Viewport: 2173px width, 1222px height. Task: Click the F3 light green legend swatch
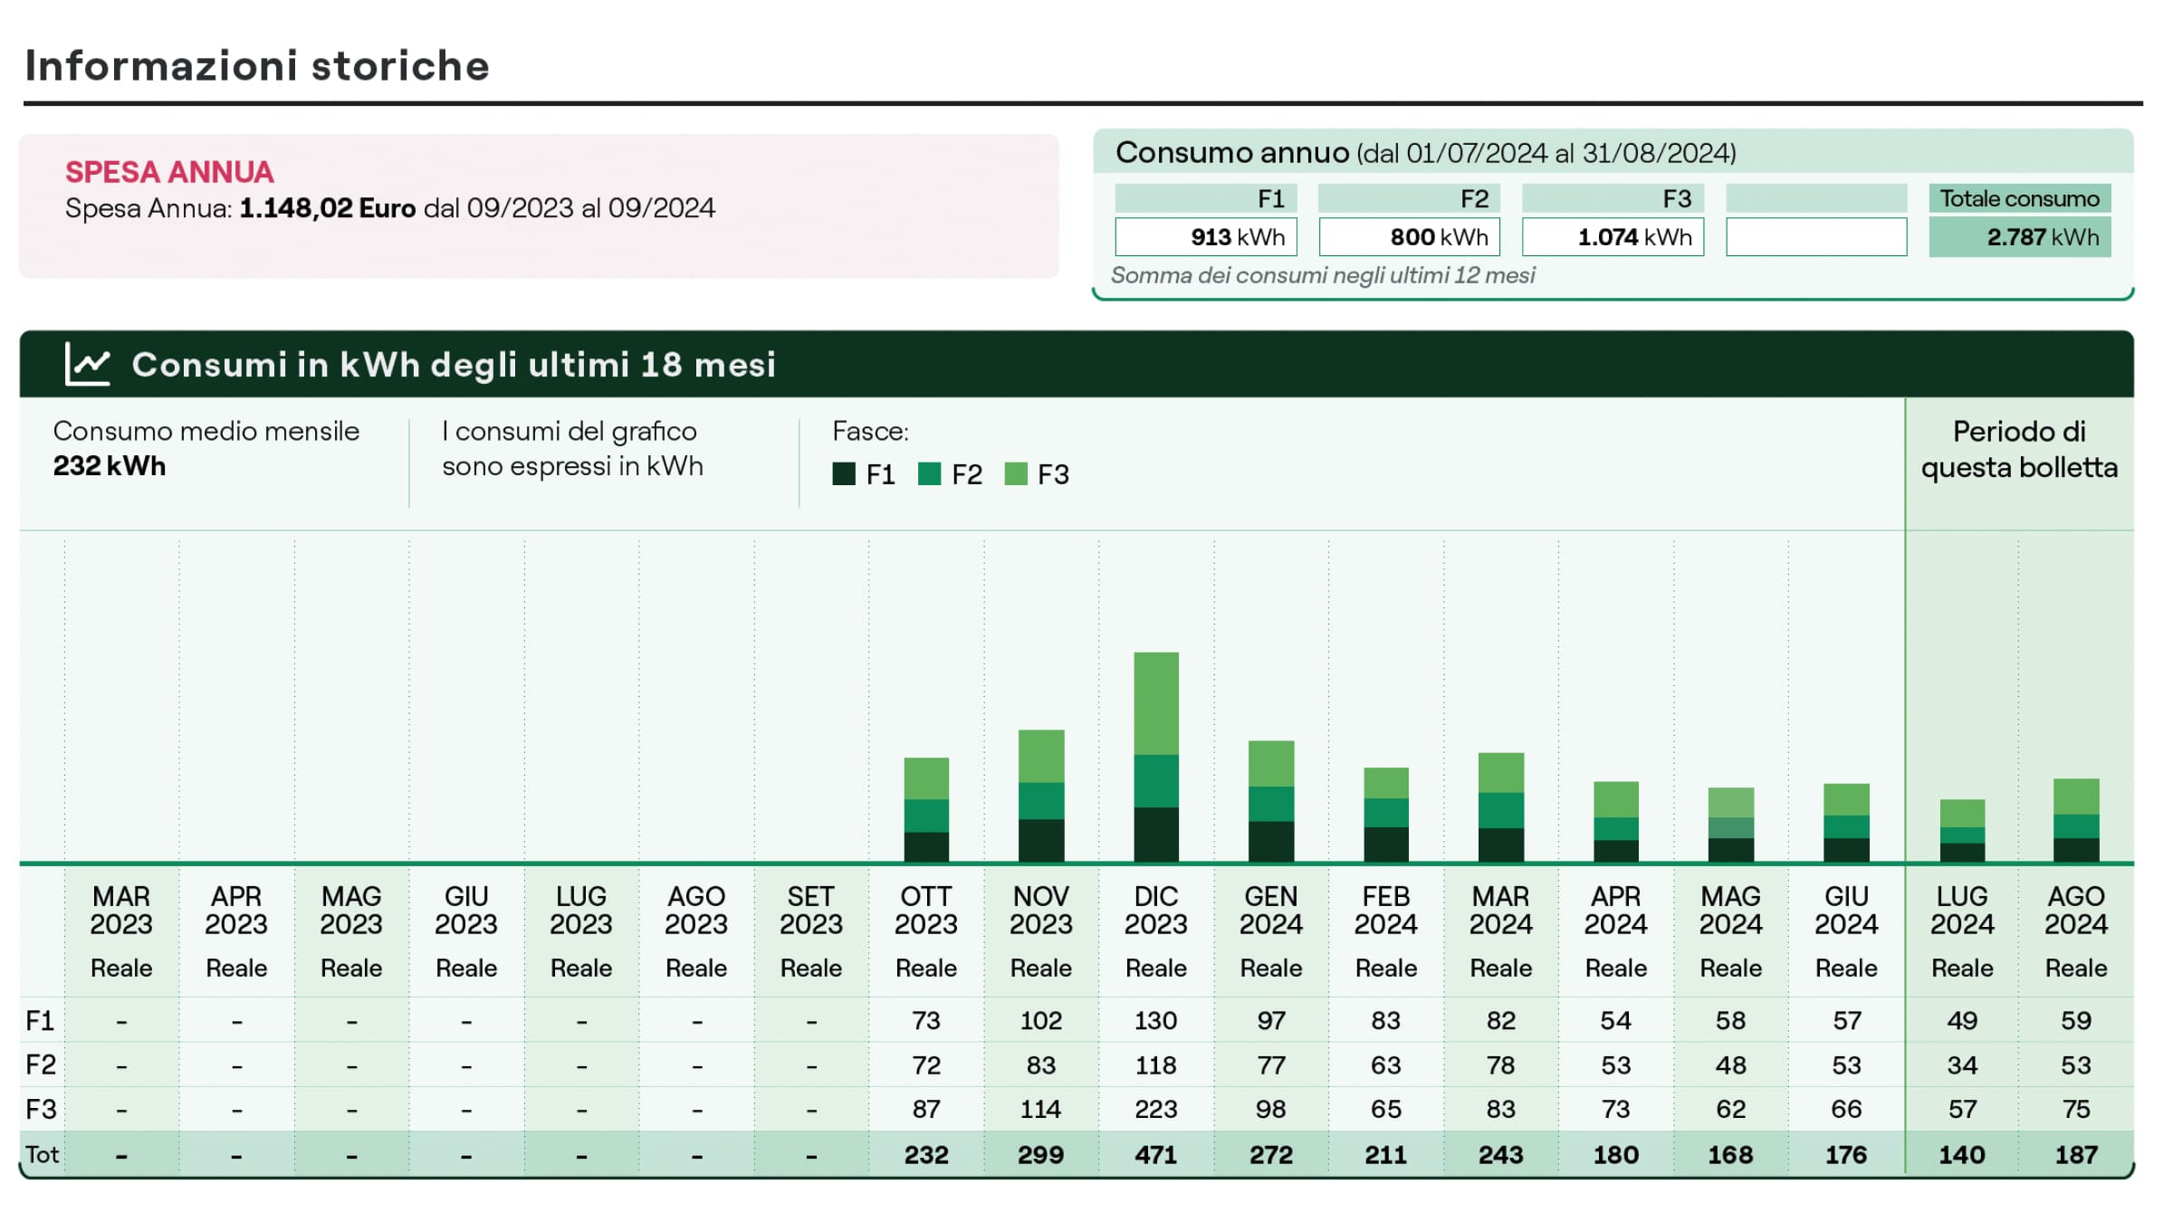click(1016, 474)
